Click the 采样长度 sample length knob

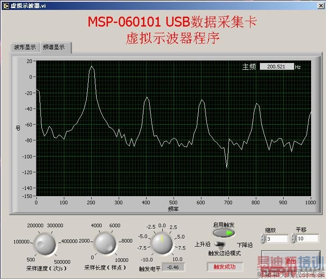(x=105, y=243)
